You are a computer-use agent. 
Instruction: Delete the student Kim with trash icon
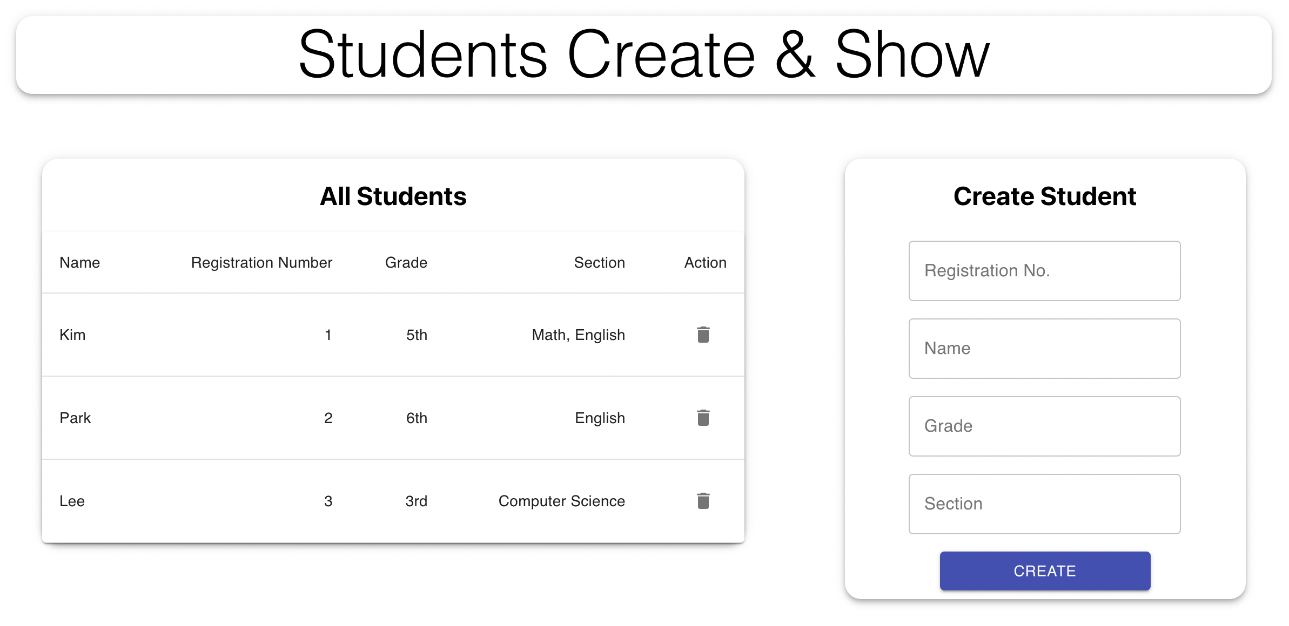(703, 335)
